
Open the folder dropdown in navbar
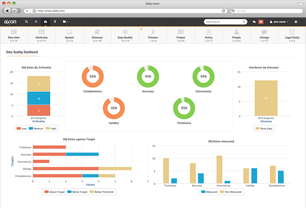click(65, 21)
